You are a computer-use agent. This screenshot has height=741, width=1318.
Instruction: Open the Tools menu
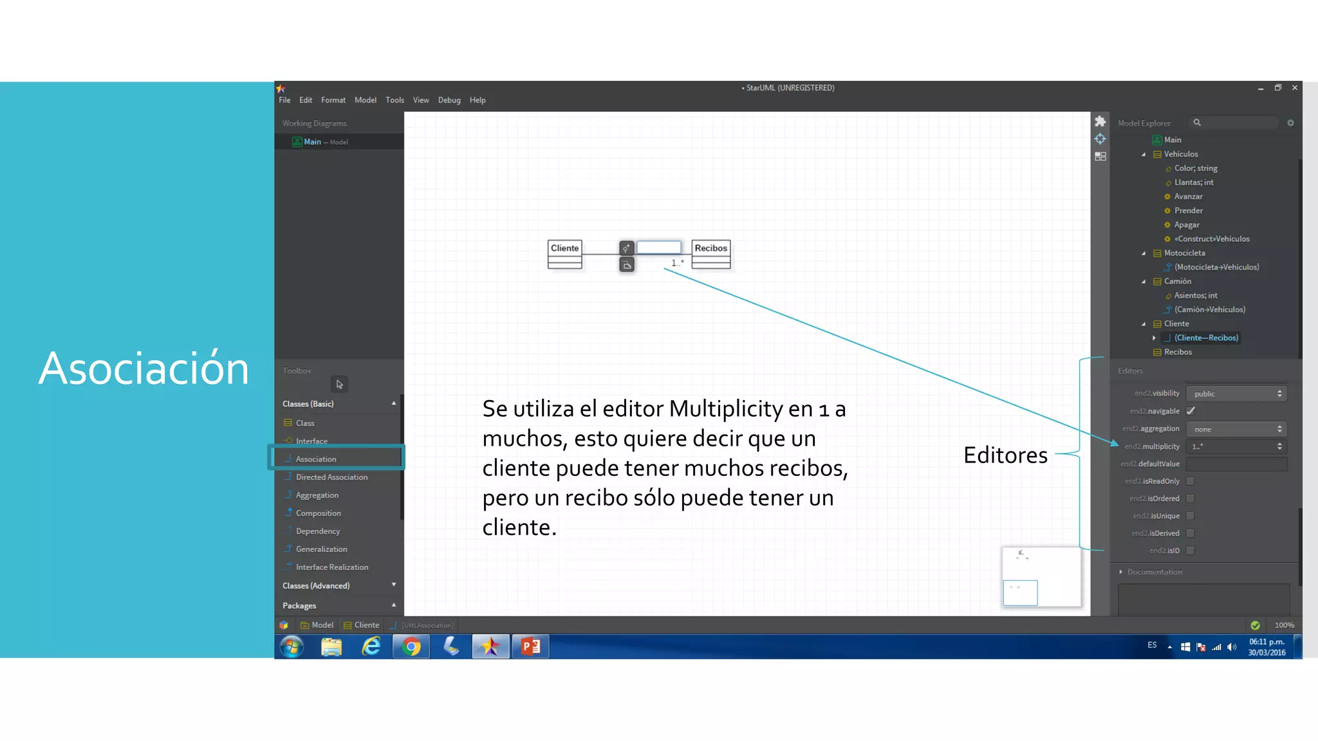click(x=394, y=100)
